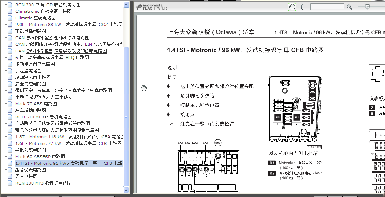This screenshot has width=385, height=197.
Task: Click document icon beside Mark 70 ABS
Action: coord(10,104)
